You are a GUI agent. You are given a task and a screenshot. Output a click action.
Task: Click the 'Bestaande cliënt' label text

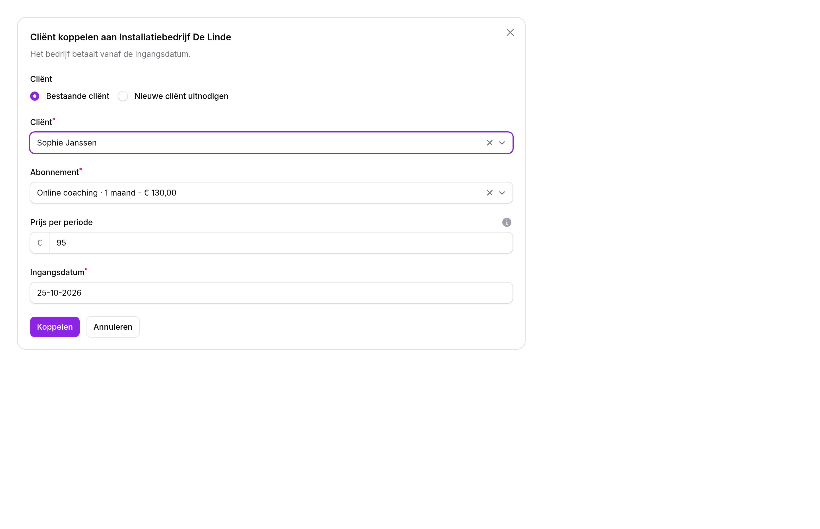[78, 96]
